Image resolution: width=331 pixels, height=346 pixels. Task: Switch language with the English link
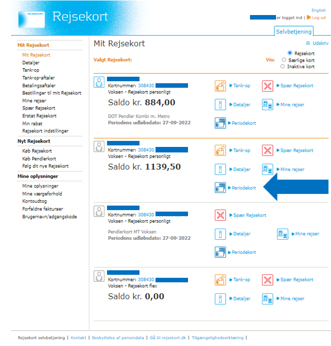point(318,10)
